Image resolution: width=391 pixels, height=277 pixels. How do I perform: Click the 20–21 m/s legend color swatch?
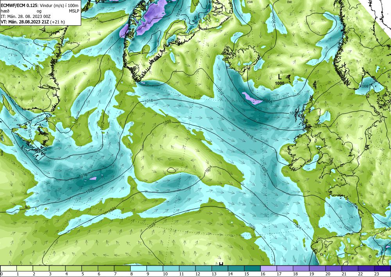click(x=334, y=268)
